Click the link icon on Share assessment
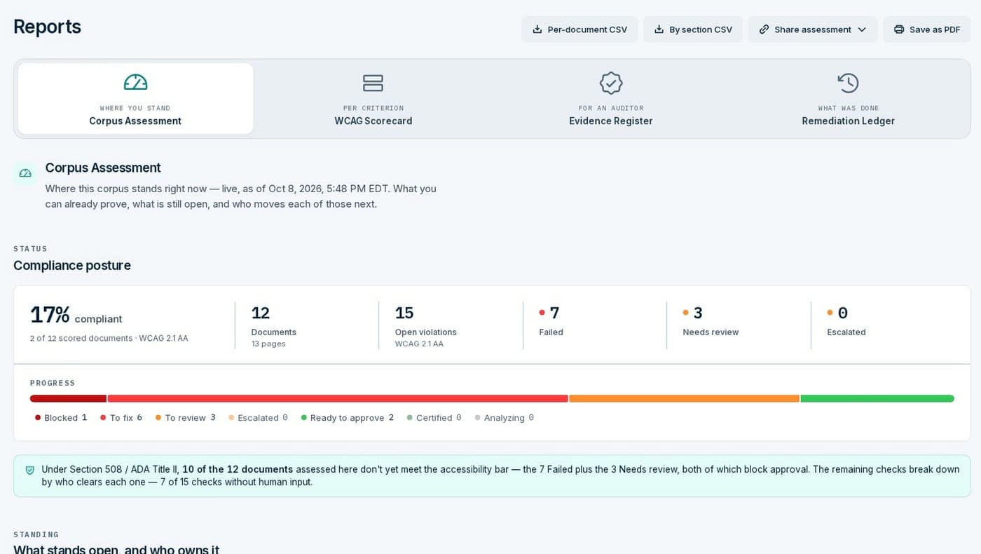 764,29
